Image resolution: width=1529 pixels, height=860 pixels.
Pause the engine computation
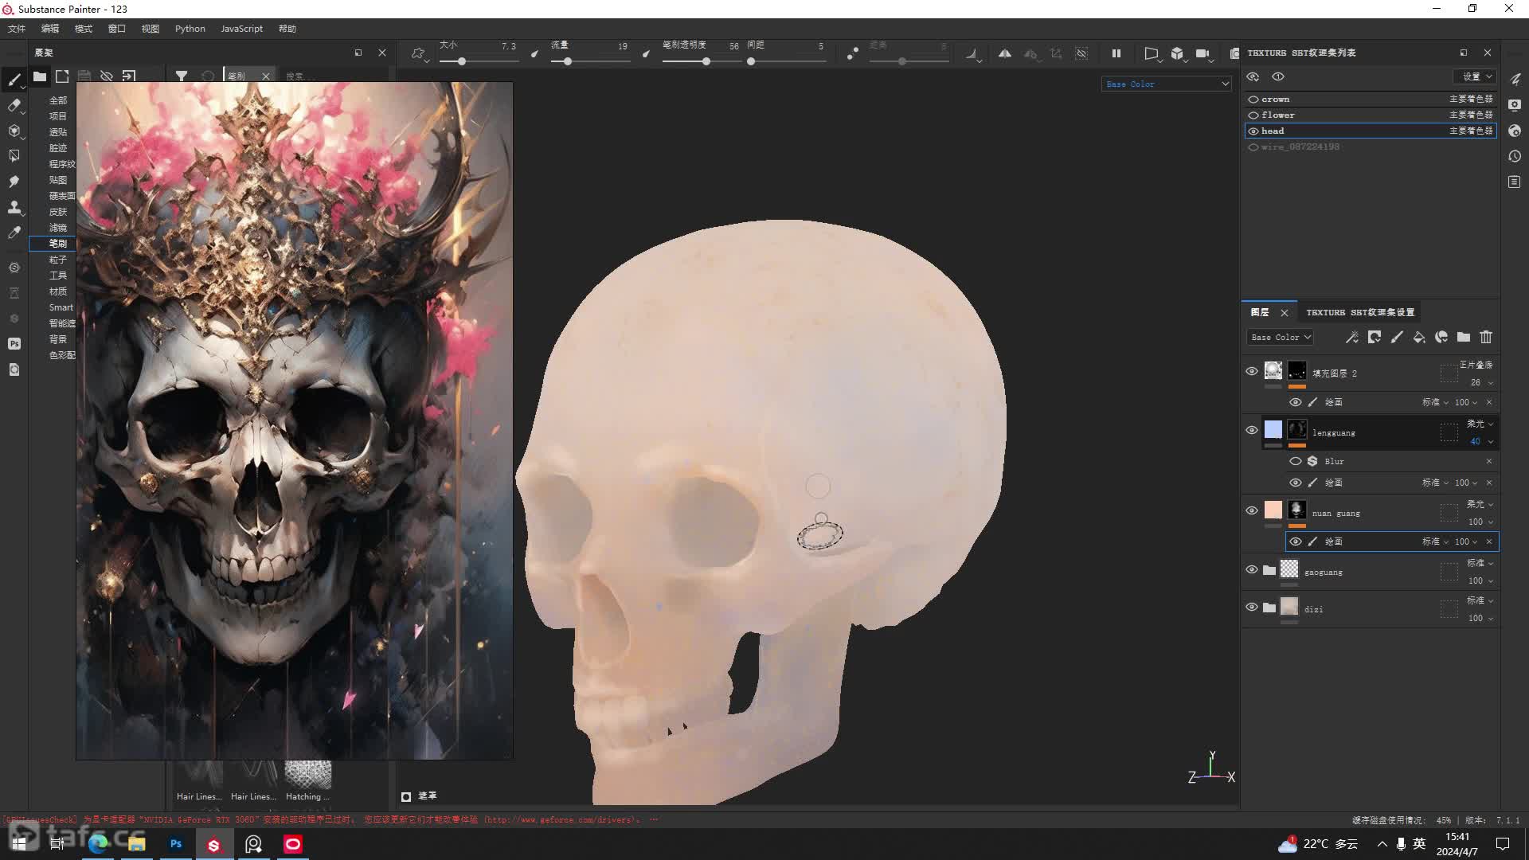click(x=1116, y=53)
